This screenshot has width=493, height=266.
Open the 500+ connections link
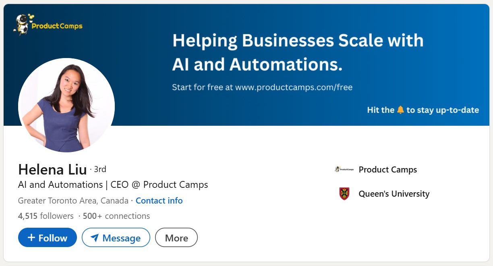[116, 216]
